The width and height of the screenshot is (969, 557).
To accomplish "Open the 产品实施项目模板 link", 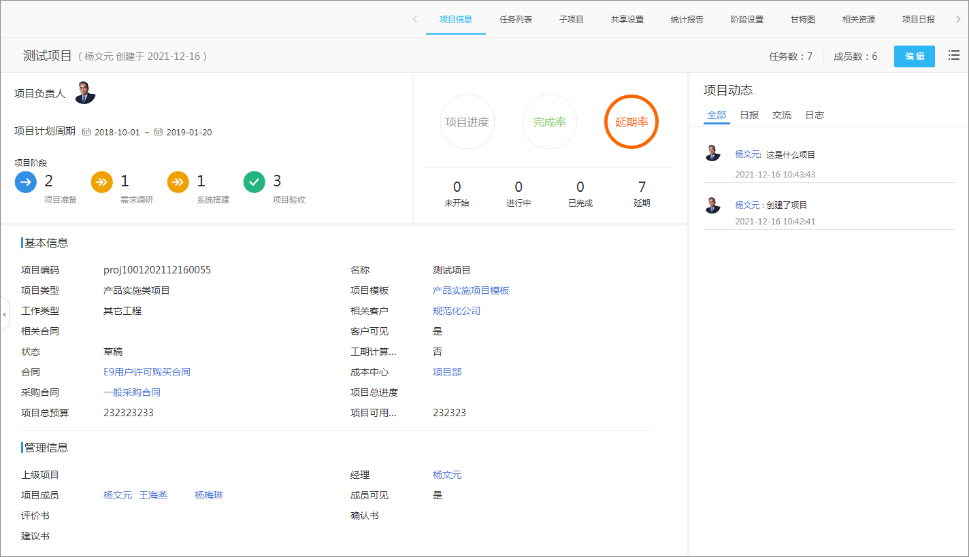I will pos(471,290).
